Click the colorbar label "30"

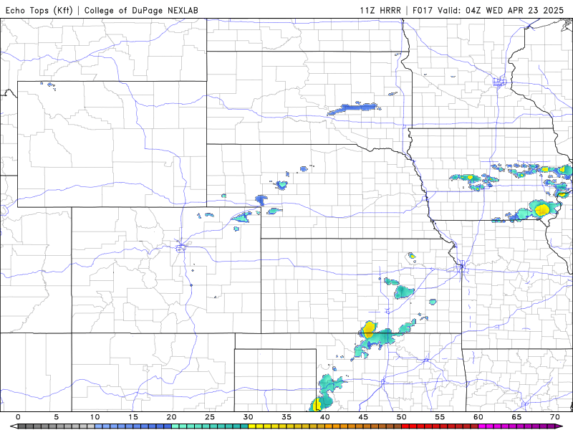249,417
